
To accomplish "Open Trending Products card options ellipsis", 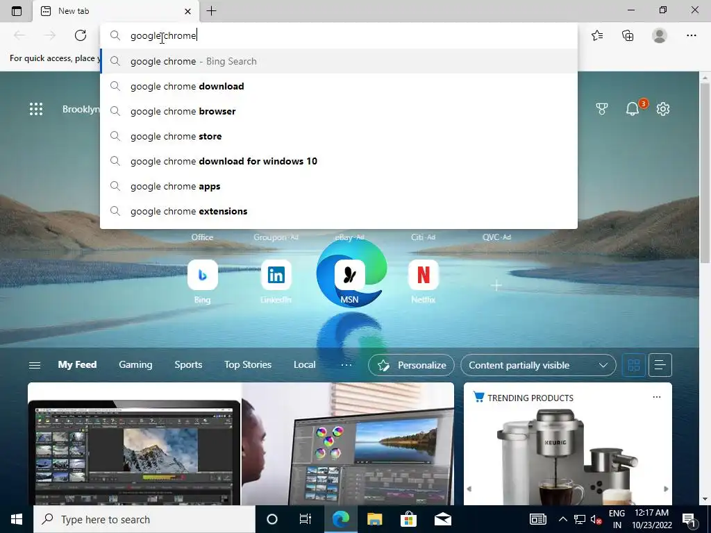I will tap(657, 397).
